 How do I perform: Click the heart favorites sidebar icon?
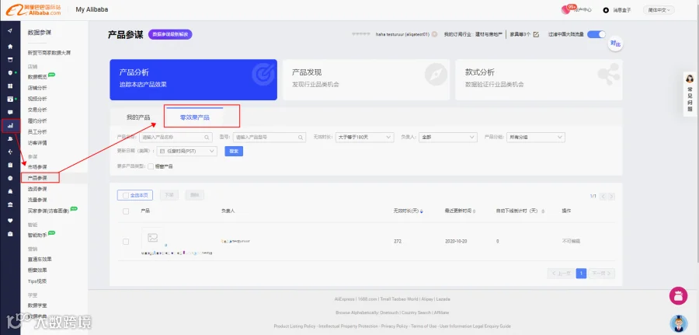[x=10, y=221]
